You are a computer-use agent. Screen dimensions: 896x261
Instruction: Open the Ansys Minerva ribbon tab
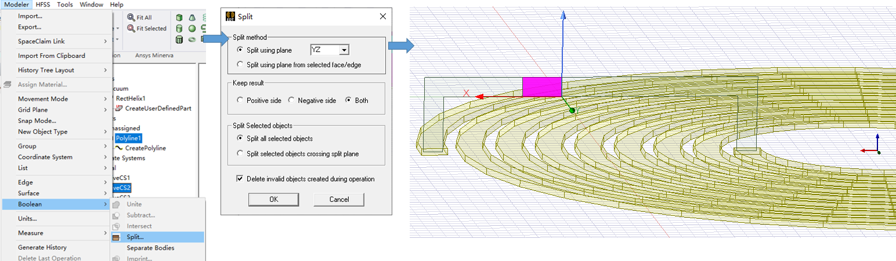tap(154, 56)
